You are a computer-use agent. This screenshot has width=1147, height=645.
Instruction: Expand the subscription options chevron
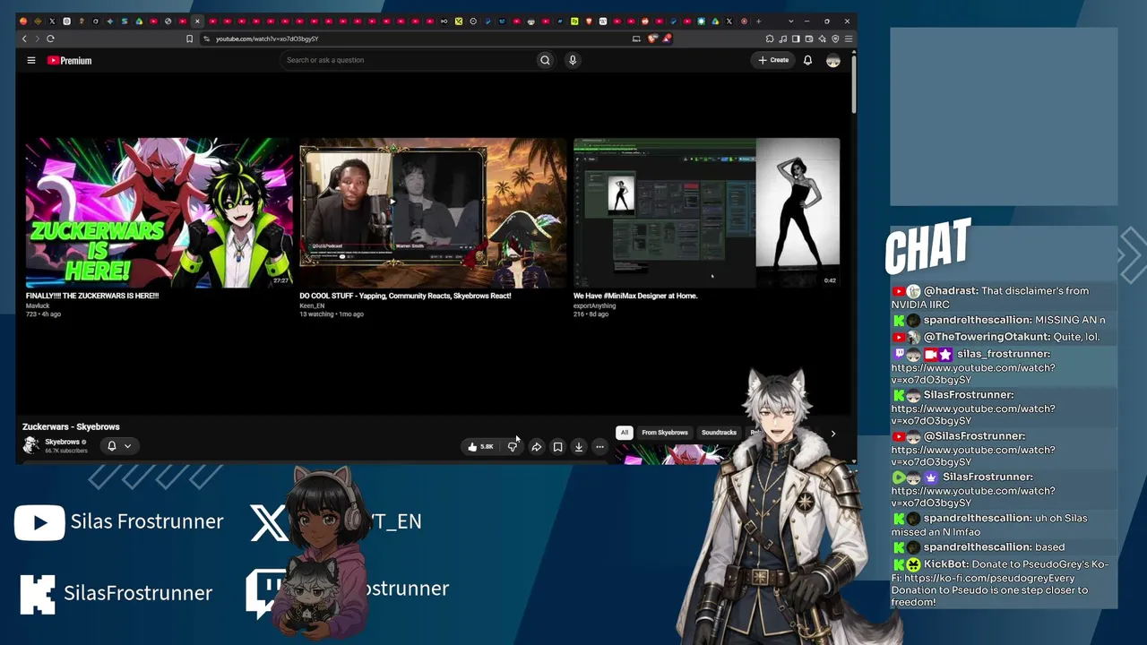tap(127, 445)
